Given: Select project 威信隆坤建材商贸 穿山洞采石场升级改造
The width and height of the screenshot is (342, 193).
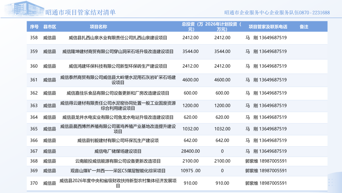Looking at the screenshot, I should (118, 52).
